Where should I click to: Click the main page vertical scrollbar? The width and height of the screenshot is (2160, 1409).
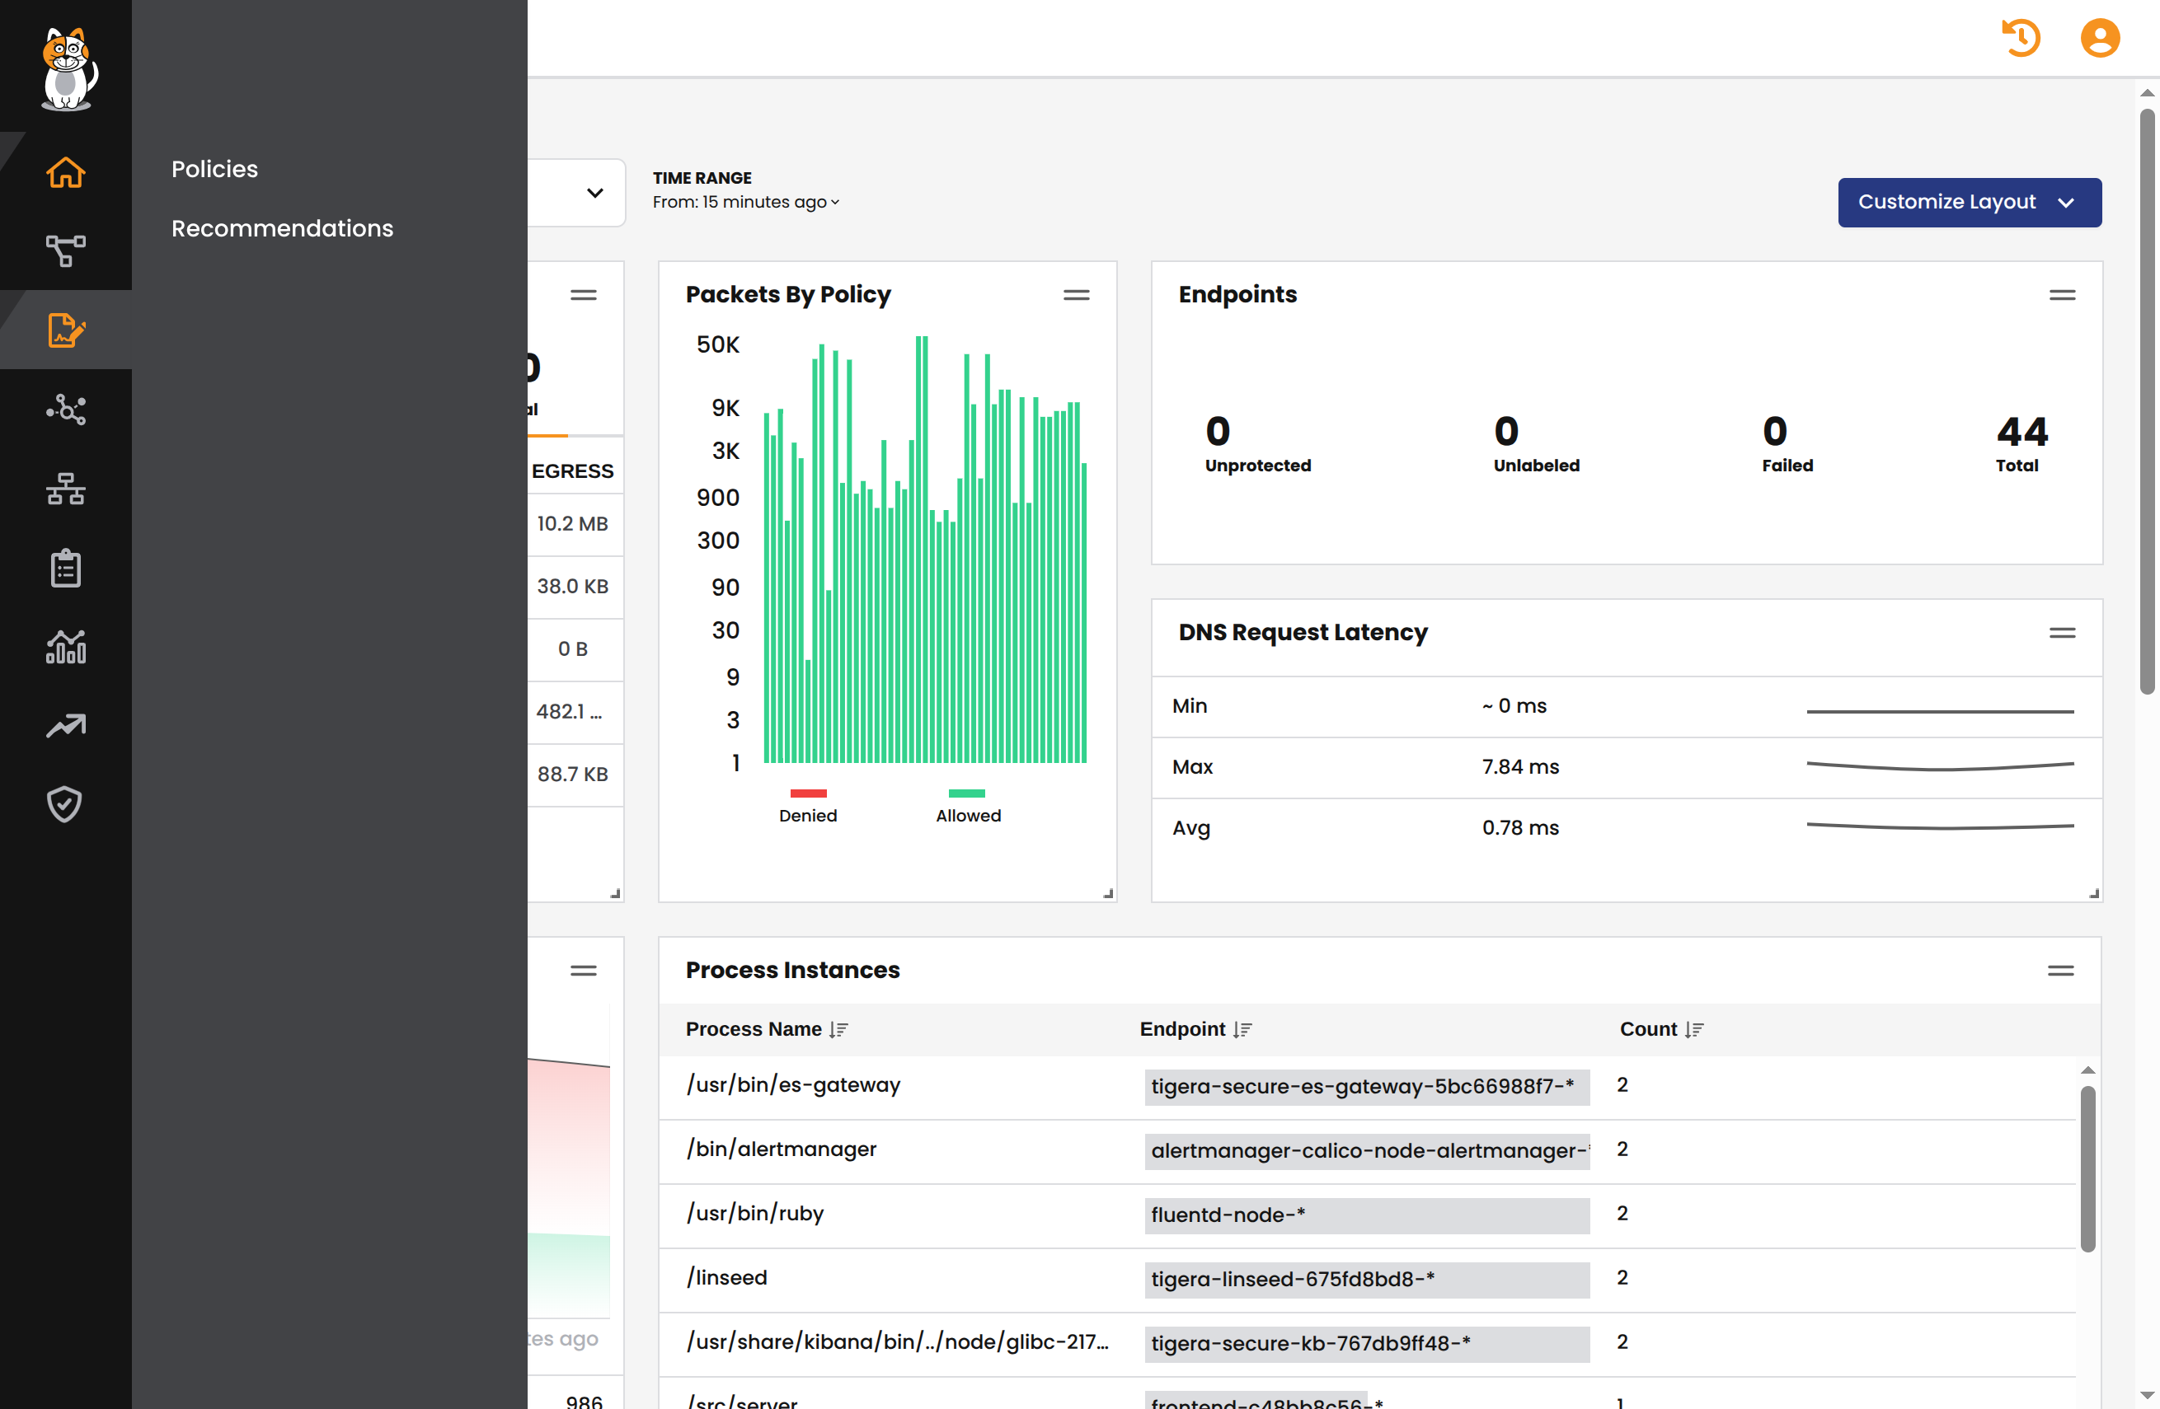(x=2146, y=400)
